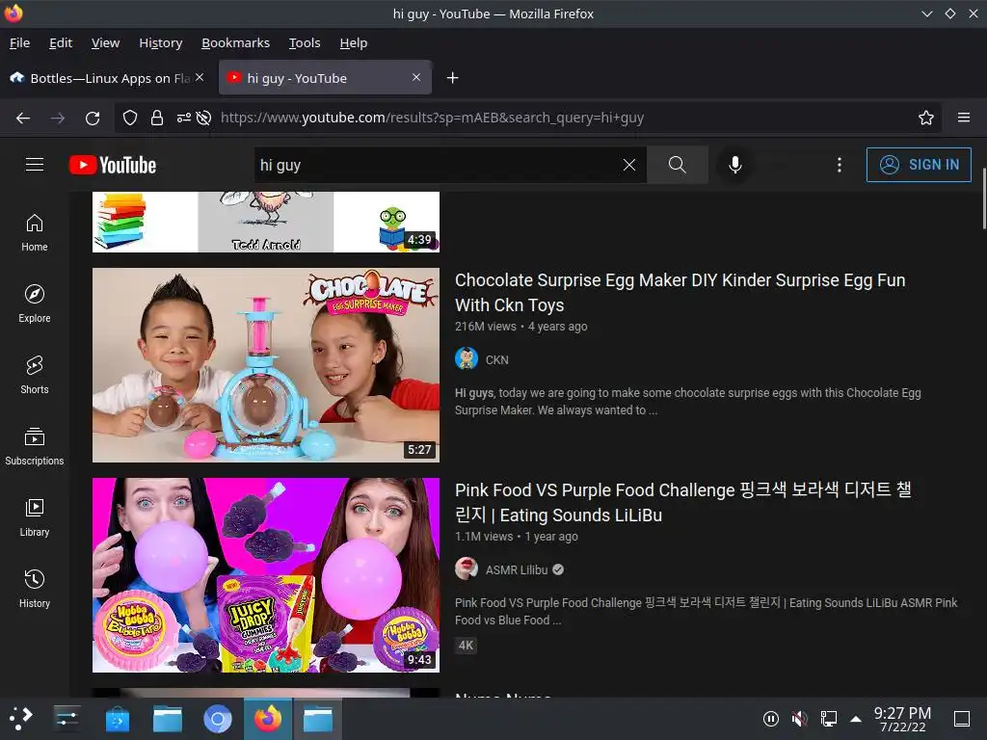Open the Tedd Arnold video thumbnail

tap(266, 222)
